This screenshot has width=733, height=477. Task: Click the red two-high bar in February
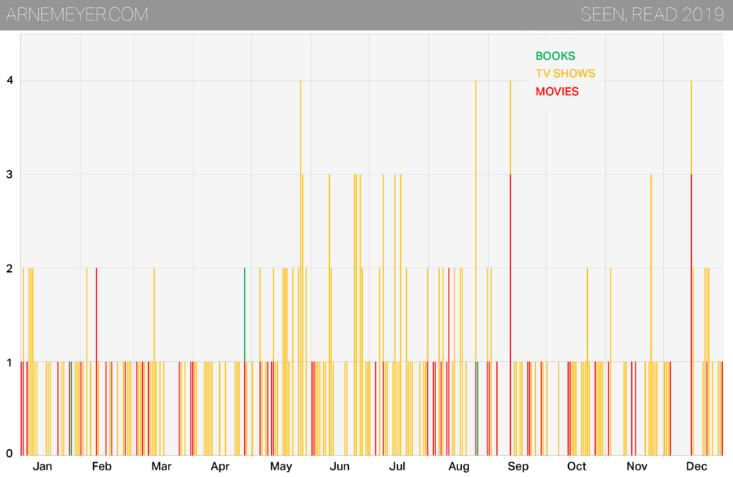point(96,362)
